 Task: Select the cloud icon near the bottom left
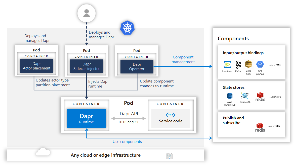point(42,152)
